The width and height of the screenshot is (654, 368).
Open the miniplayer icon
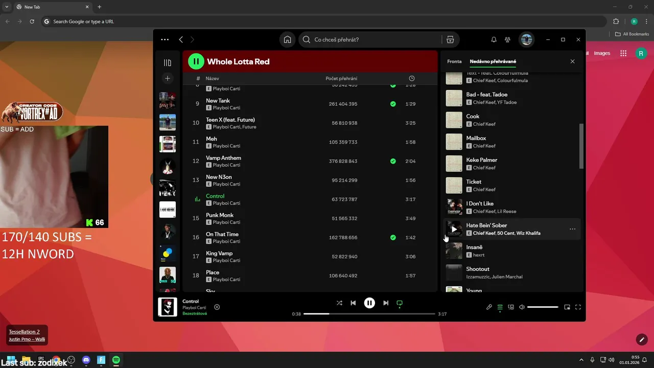tap(567, 307)
